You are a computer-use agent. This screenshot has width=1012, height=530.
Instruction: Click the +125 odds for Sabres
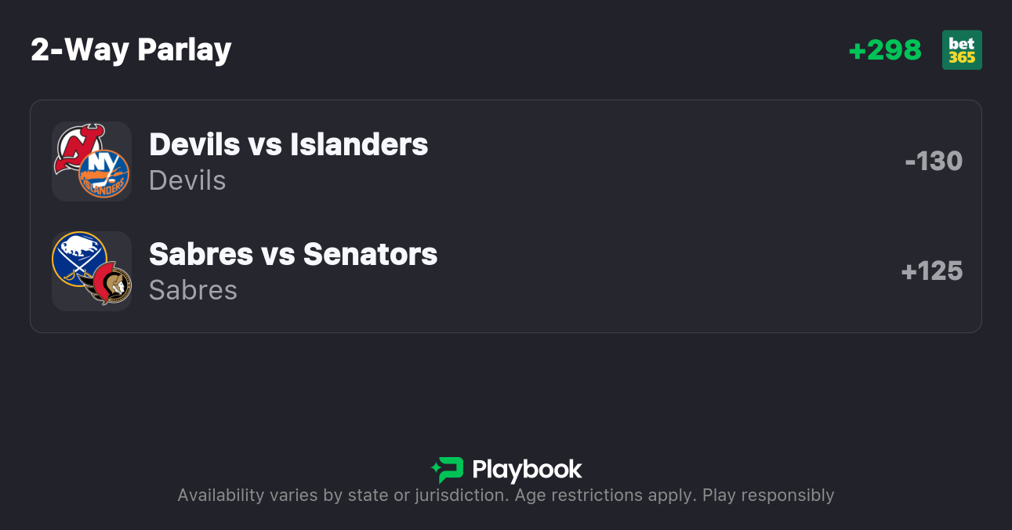[931, 271]
